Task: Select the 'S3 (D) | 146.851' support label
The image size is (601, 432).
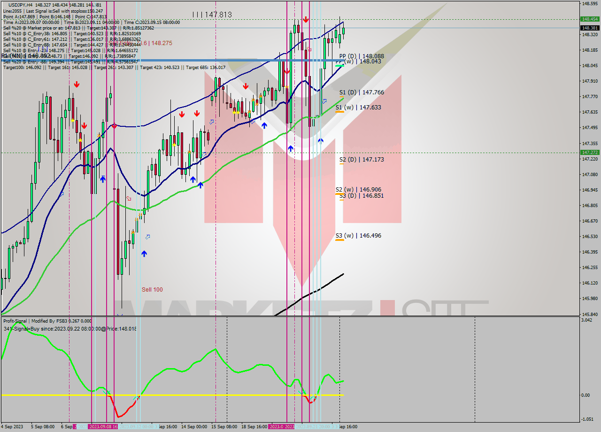Action: (x=362, y=196)
